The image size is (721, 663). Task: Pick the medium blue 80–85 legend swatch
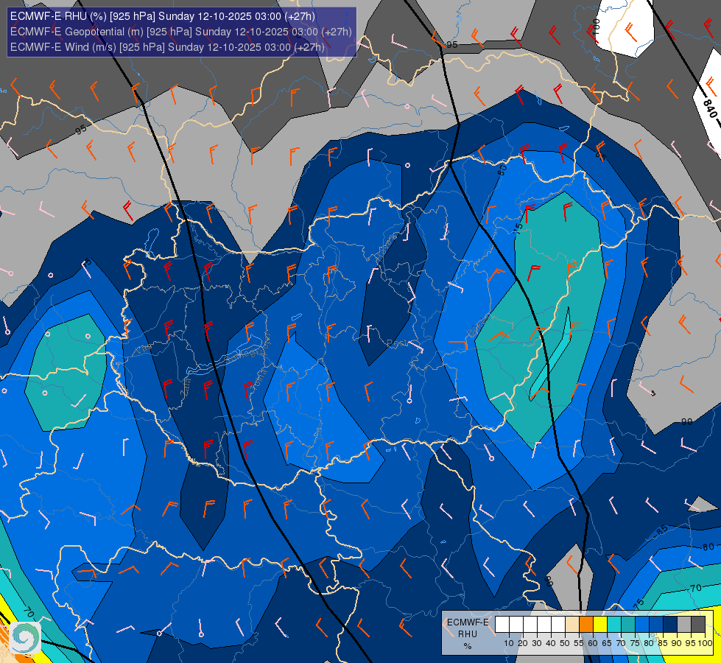click(x=656, y=625)
